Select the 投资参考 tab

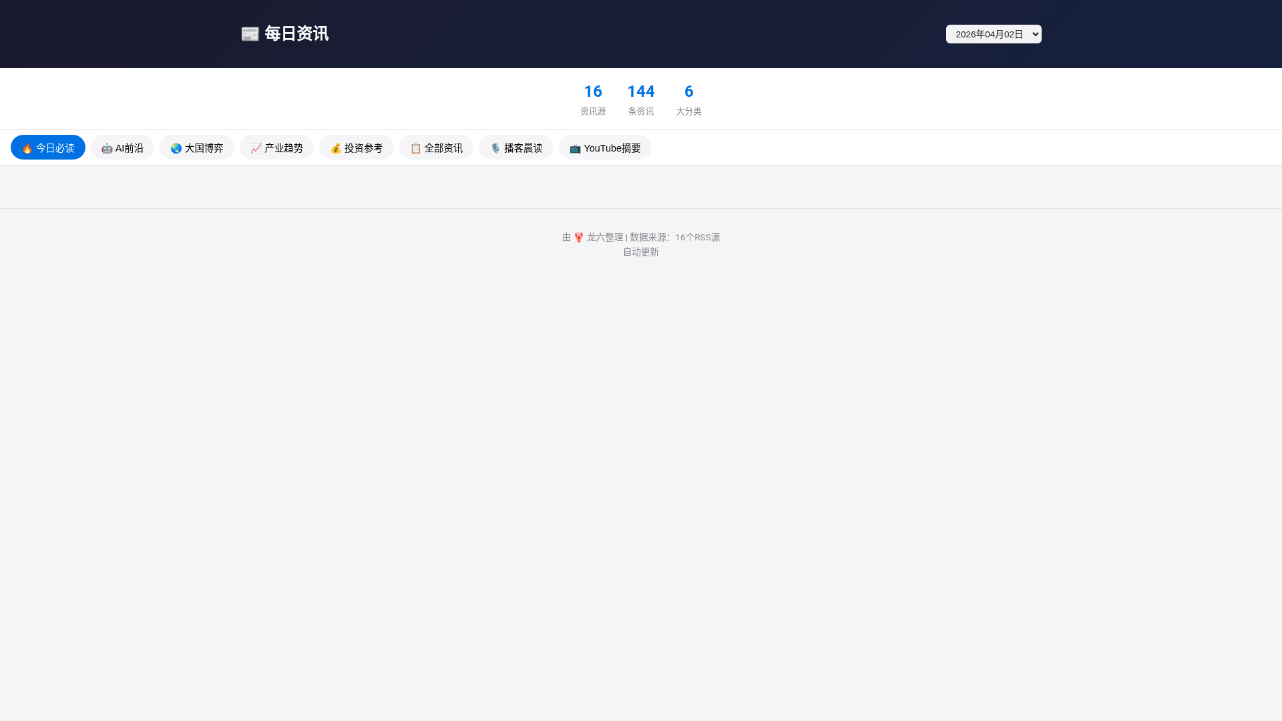357,148
